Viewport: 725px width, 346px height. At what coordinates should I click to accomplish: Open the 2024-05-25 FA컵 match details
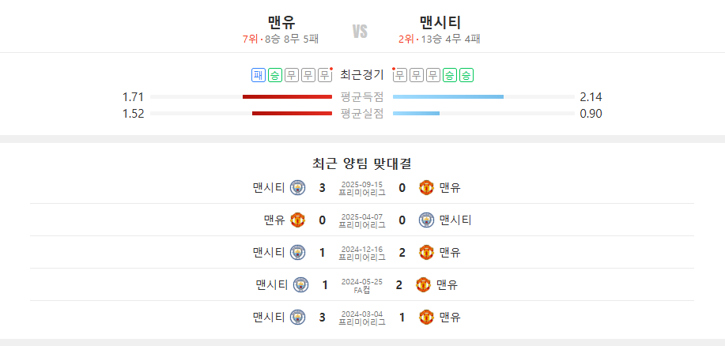(362, 286)
